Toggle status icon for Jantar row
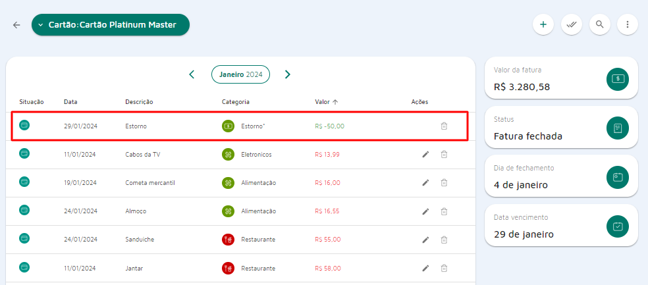 point(24,267)
